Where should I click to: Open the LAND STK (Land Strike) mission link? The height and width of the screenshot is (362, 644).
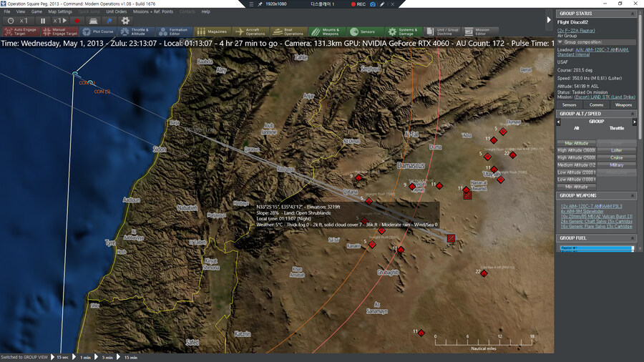pyautogui.click(x=605, y=97)
